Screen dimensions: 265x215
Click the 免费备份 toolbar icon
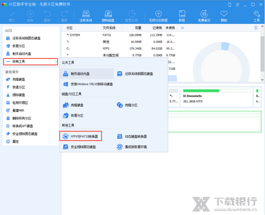204,16
